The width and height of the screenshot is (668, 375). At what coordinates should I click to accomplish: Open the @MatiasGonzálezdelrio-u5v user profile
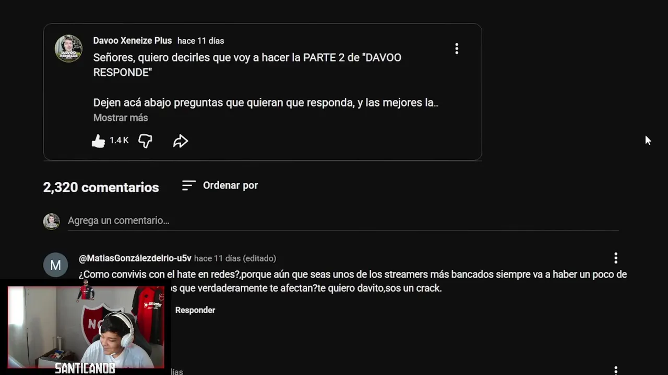click(x=135, y=258)
